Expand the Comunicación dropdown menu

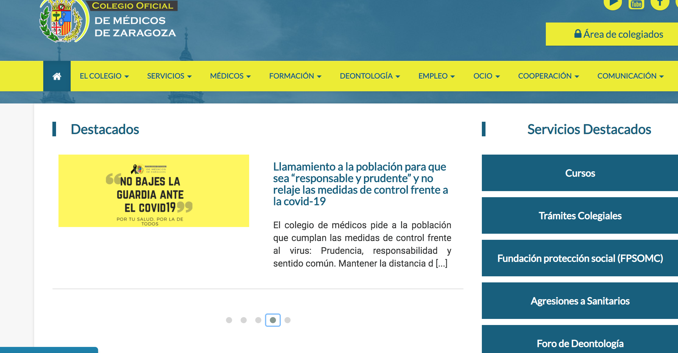630,76
